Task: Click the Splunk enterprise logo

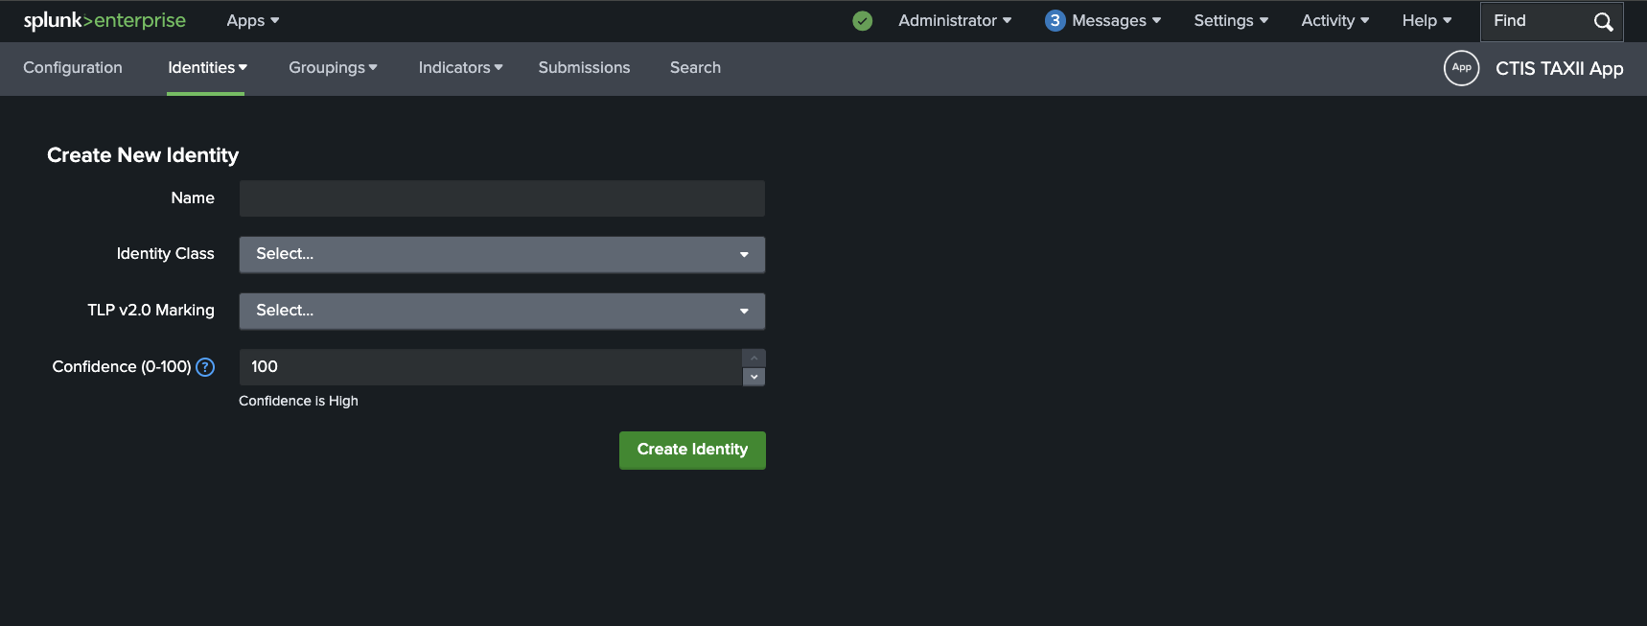Action: (x=104, y=21)
